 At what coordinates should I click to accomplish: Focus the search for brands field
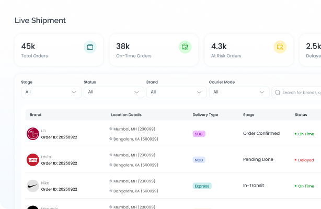point(296,92)
